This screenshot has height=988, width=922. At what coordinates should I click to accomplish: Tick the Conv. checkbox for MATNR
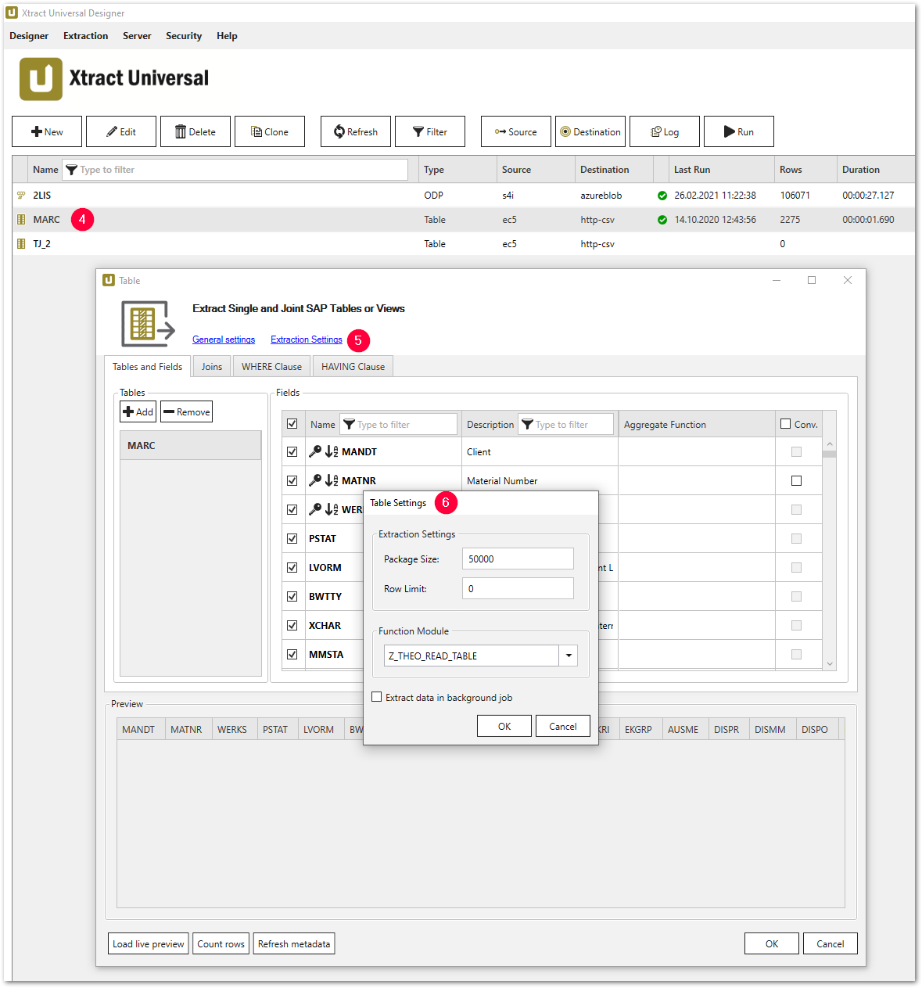point(796,481)
